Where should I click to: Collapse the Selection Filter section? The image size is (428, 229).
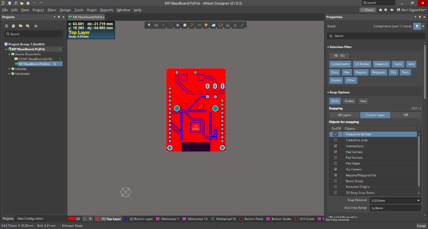pyautogui.click(x=328, y=47)
